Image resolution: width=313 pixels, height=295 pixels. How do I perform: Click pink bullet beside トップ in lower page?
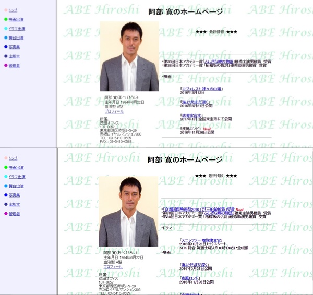coord(6,158)
